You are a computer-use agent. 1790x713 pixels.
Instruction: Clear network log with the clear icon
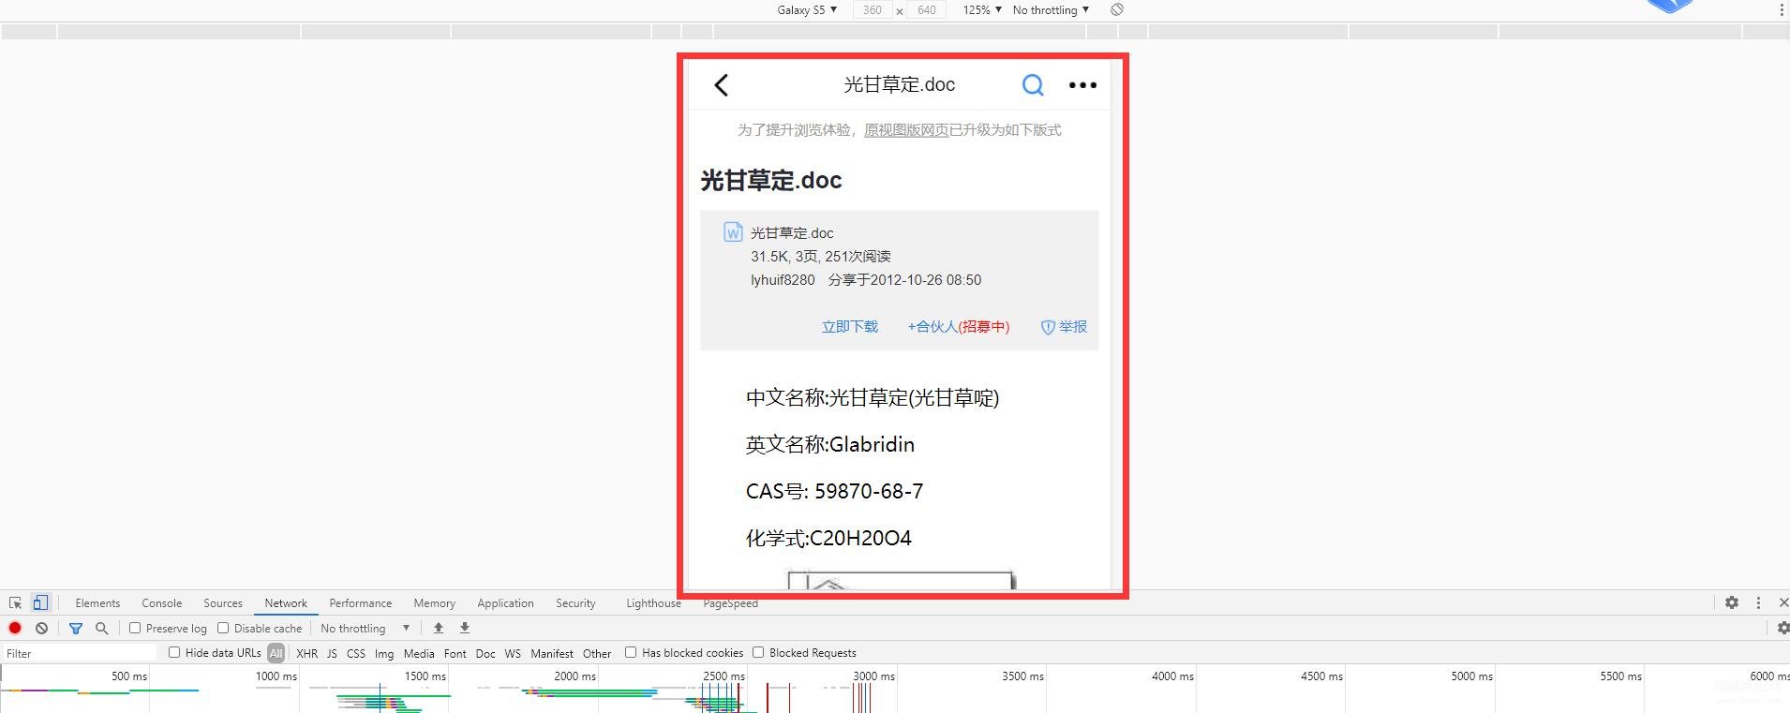click(x=41, y=628)
